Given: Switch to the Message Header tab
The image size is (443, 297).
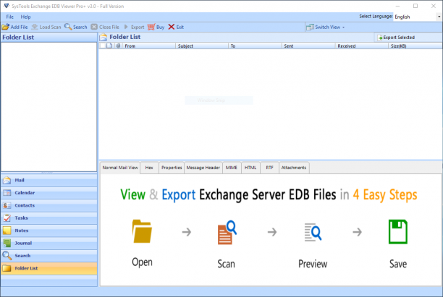Looking at the screenshot, I should click(x=203, y=168).
